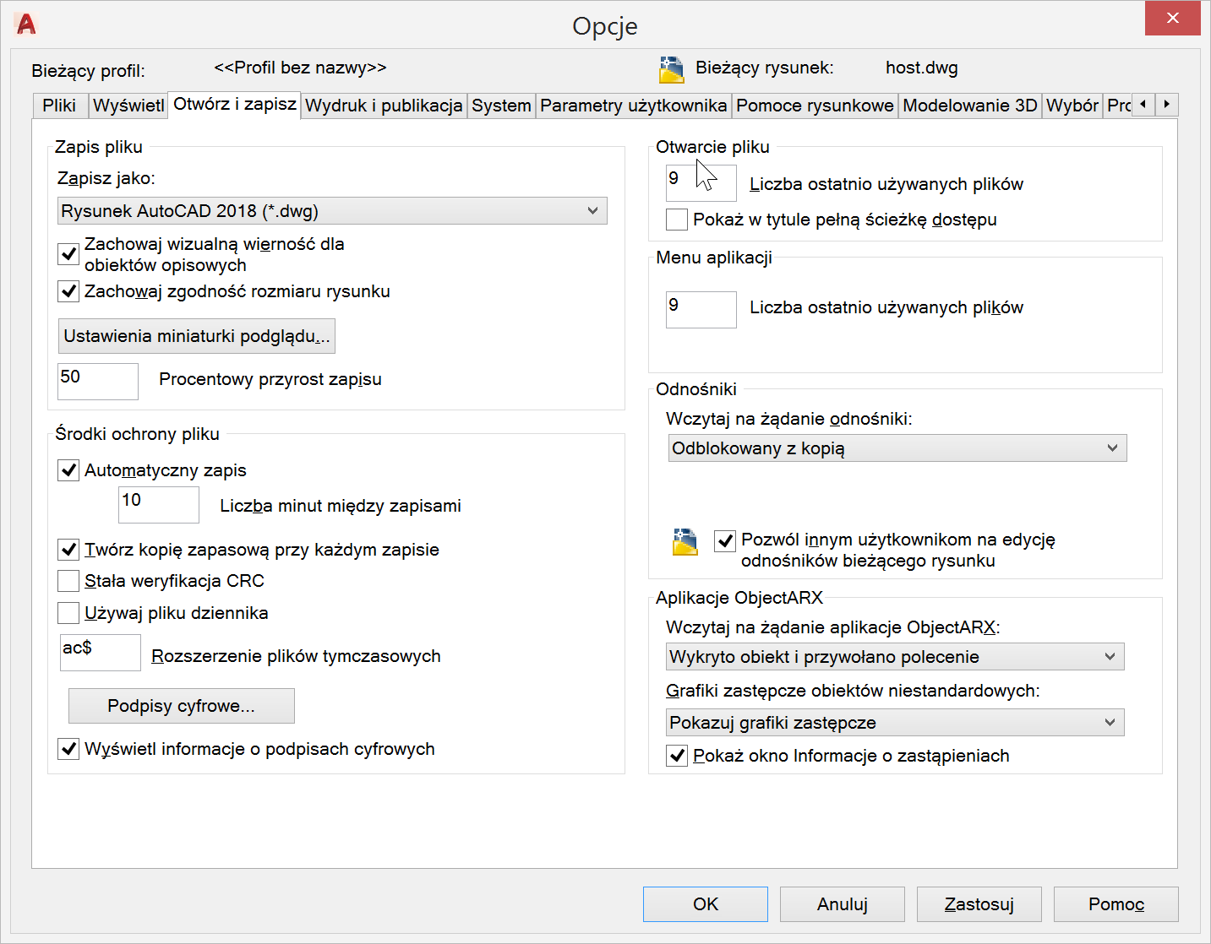Switch to the Wydruk i publikacja tab
Screen dimensions: 1211x944
click(x=384, y=106)
